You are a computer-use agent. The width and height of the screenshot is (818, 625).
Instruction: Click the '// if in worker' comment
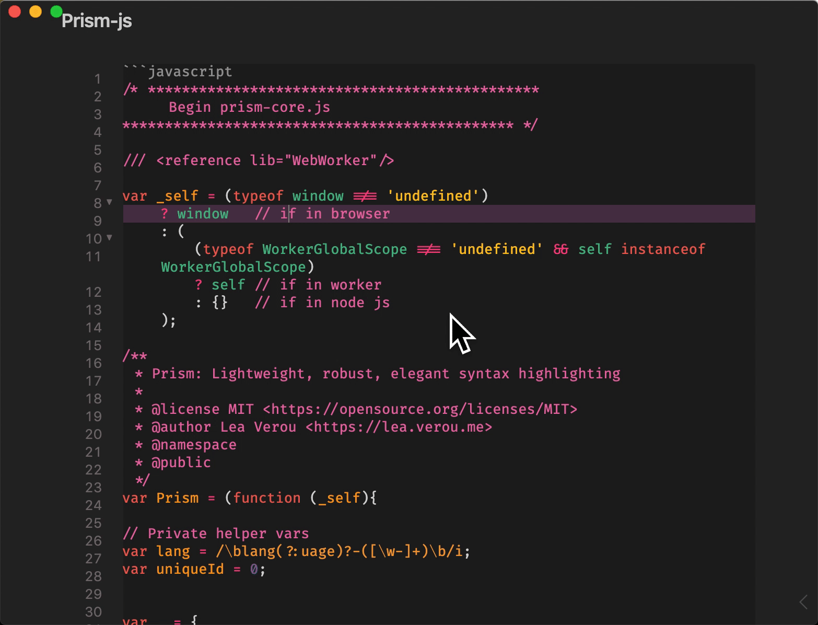pyautogui.click(x=318, y=285)
